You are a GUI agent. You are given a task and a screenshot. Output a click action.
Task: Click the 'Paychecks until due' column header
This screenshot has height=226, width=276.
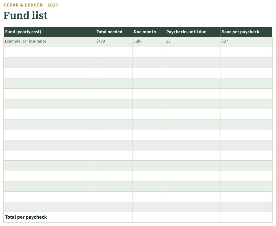pyautogui.click(x=192, y=32)
